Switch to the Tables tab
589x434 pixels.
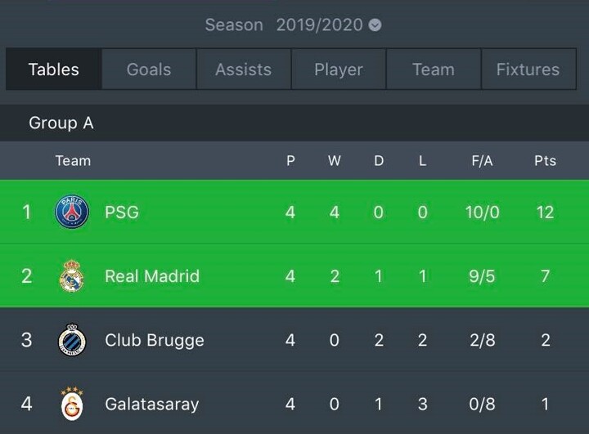(54, 69)
